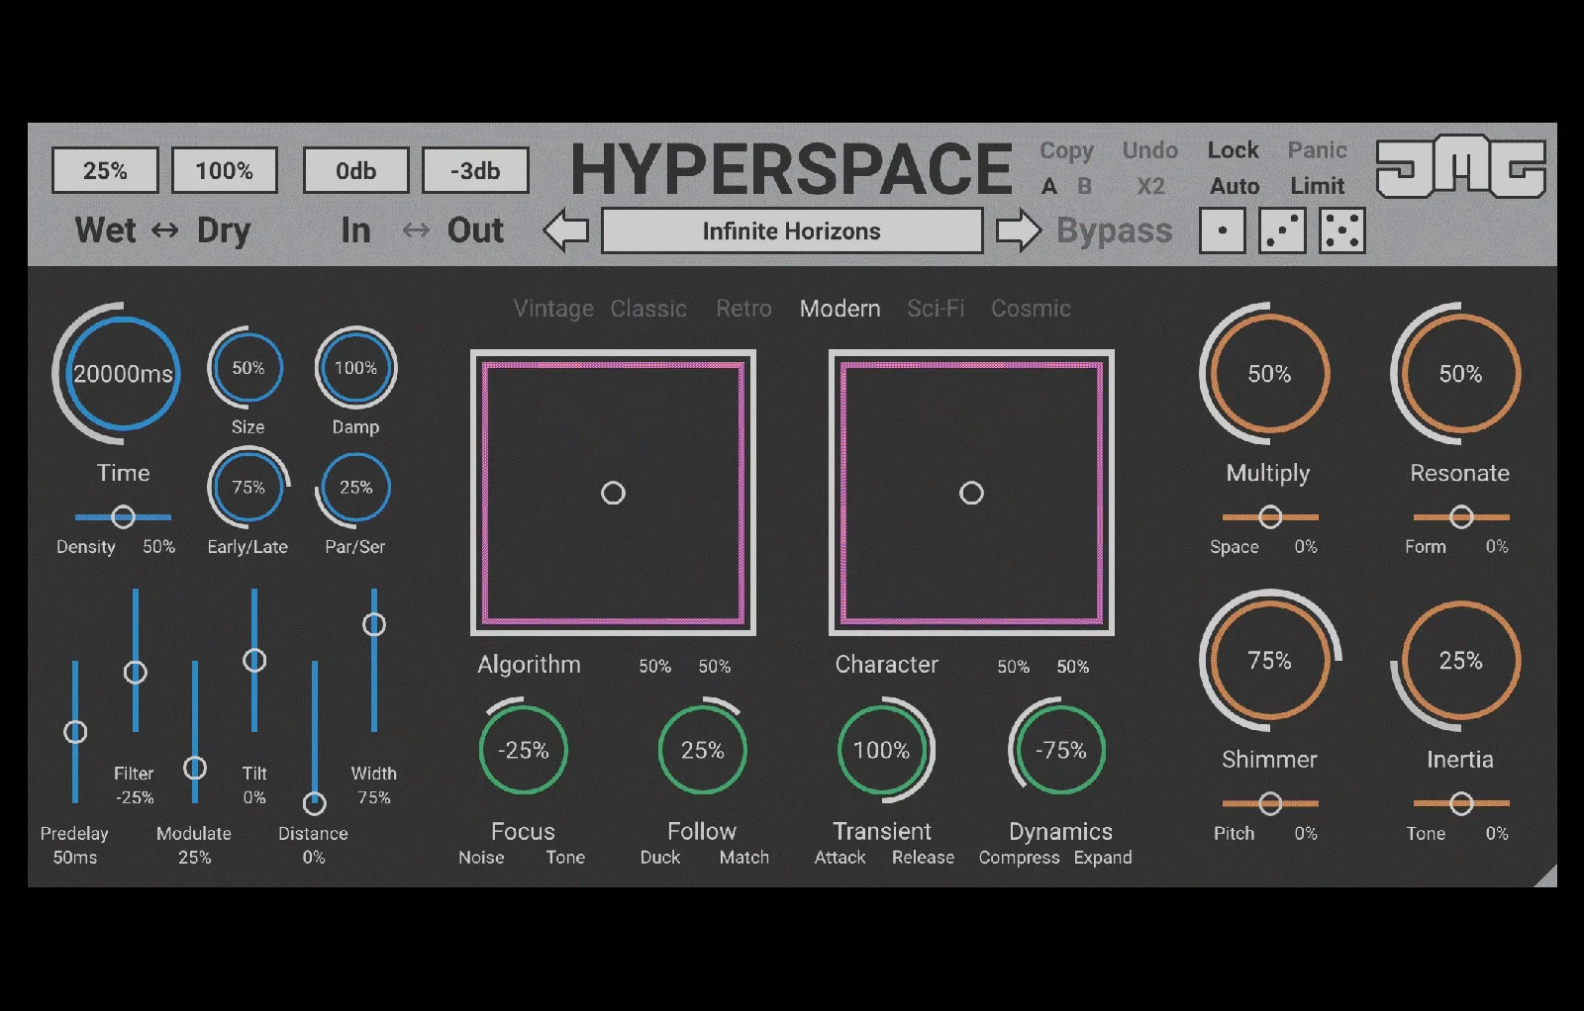Click the Early/Late knob
Screen dimensions: 1584x1011
[x=247, y=488]
